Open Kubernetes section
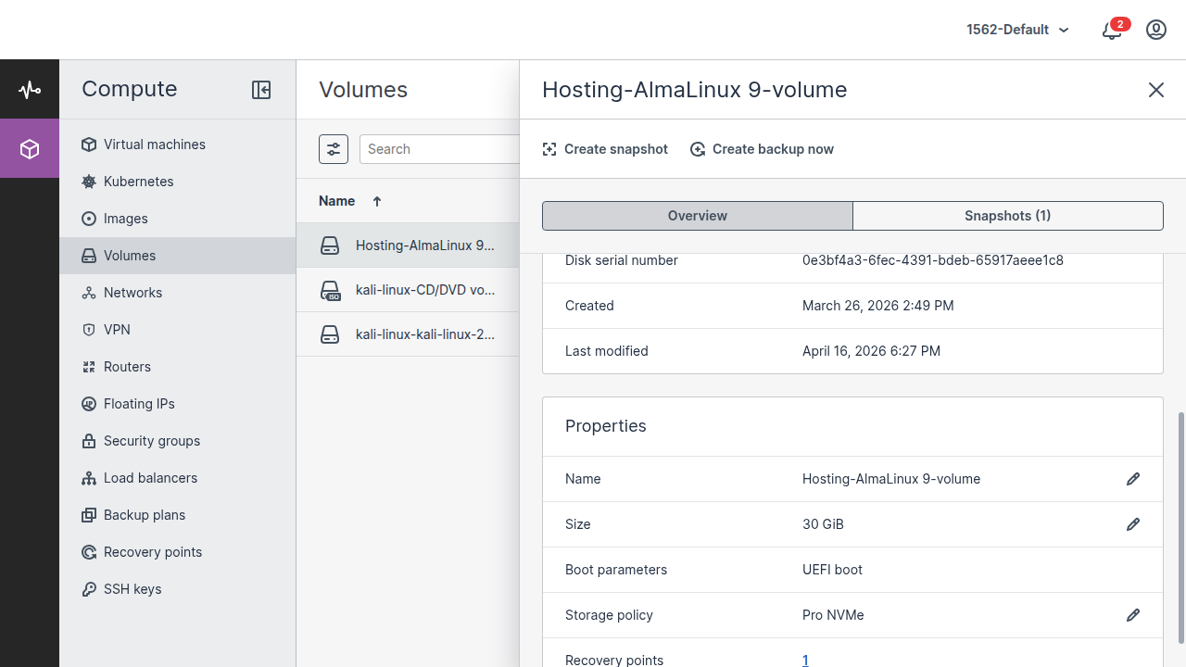 point(178,182)
